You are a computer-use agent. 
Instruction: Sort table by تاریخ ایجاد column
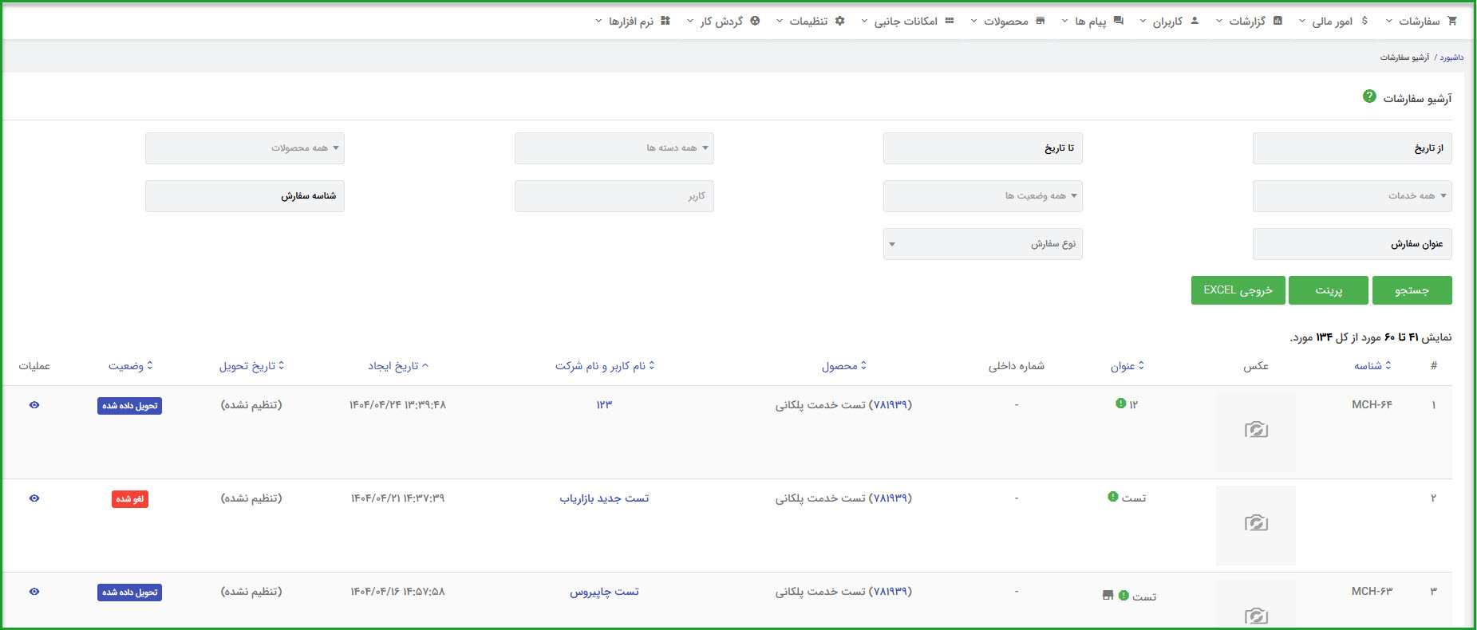[x=397, y=366]
